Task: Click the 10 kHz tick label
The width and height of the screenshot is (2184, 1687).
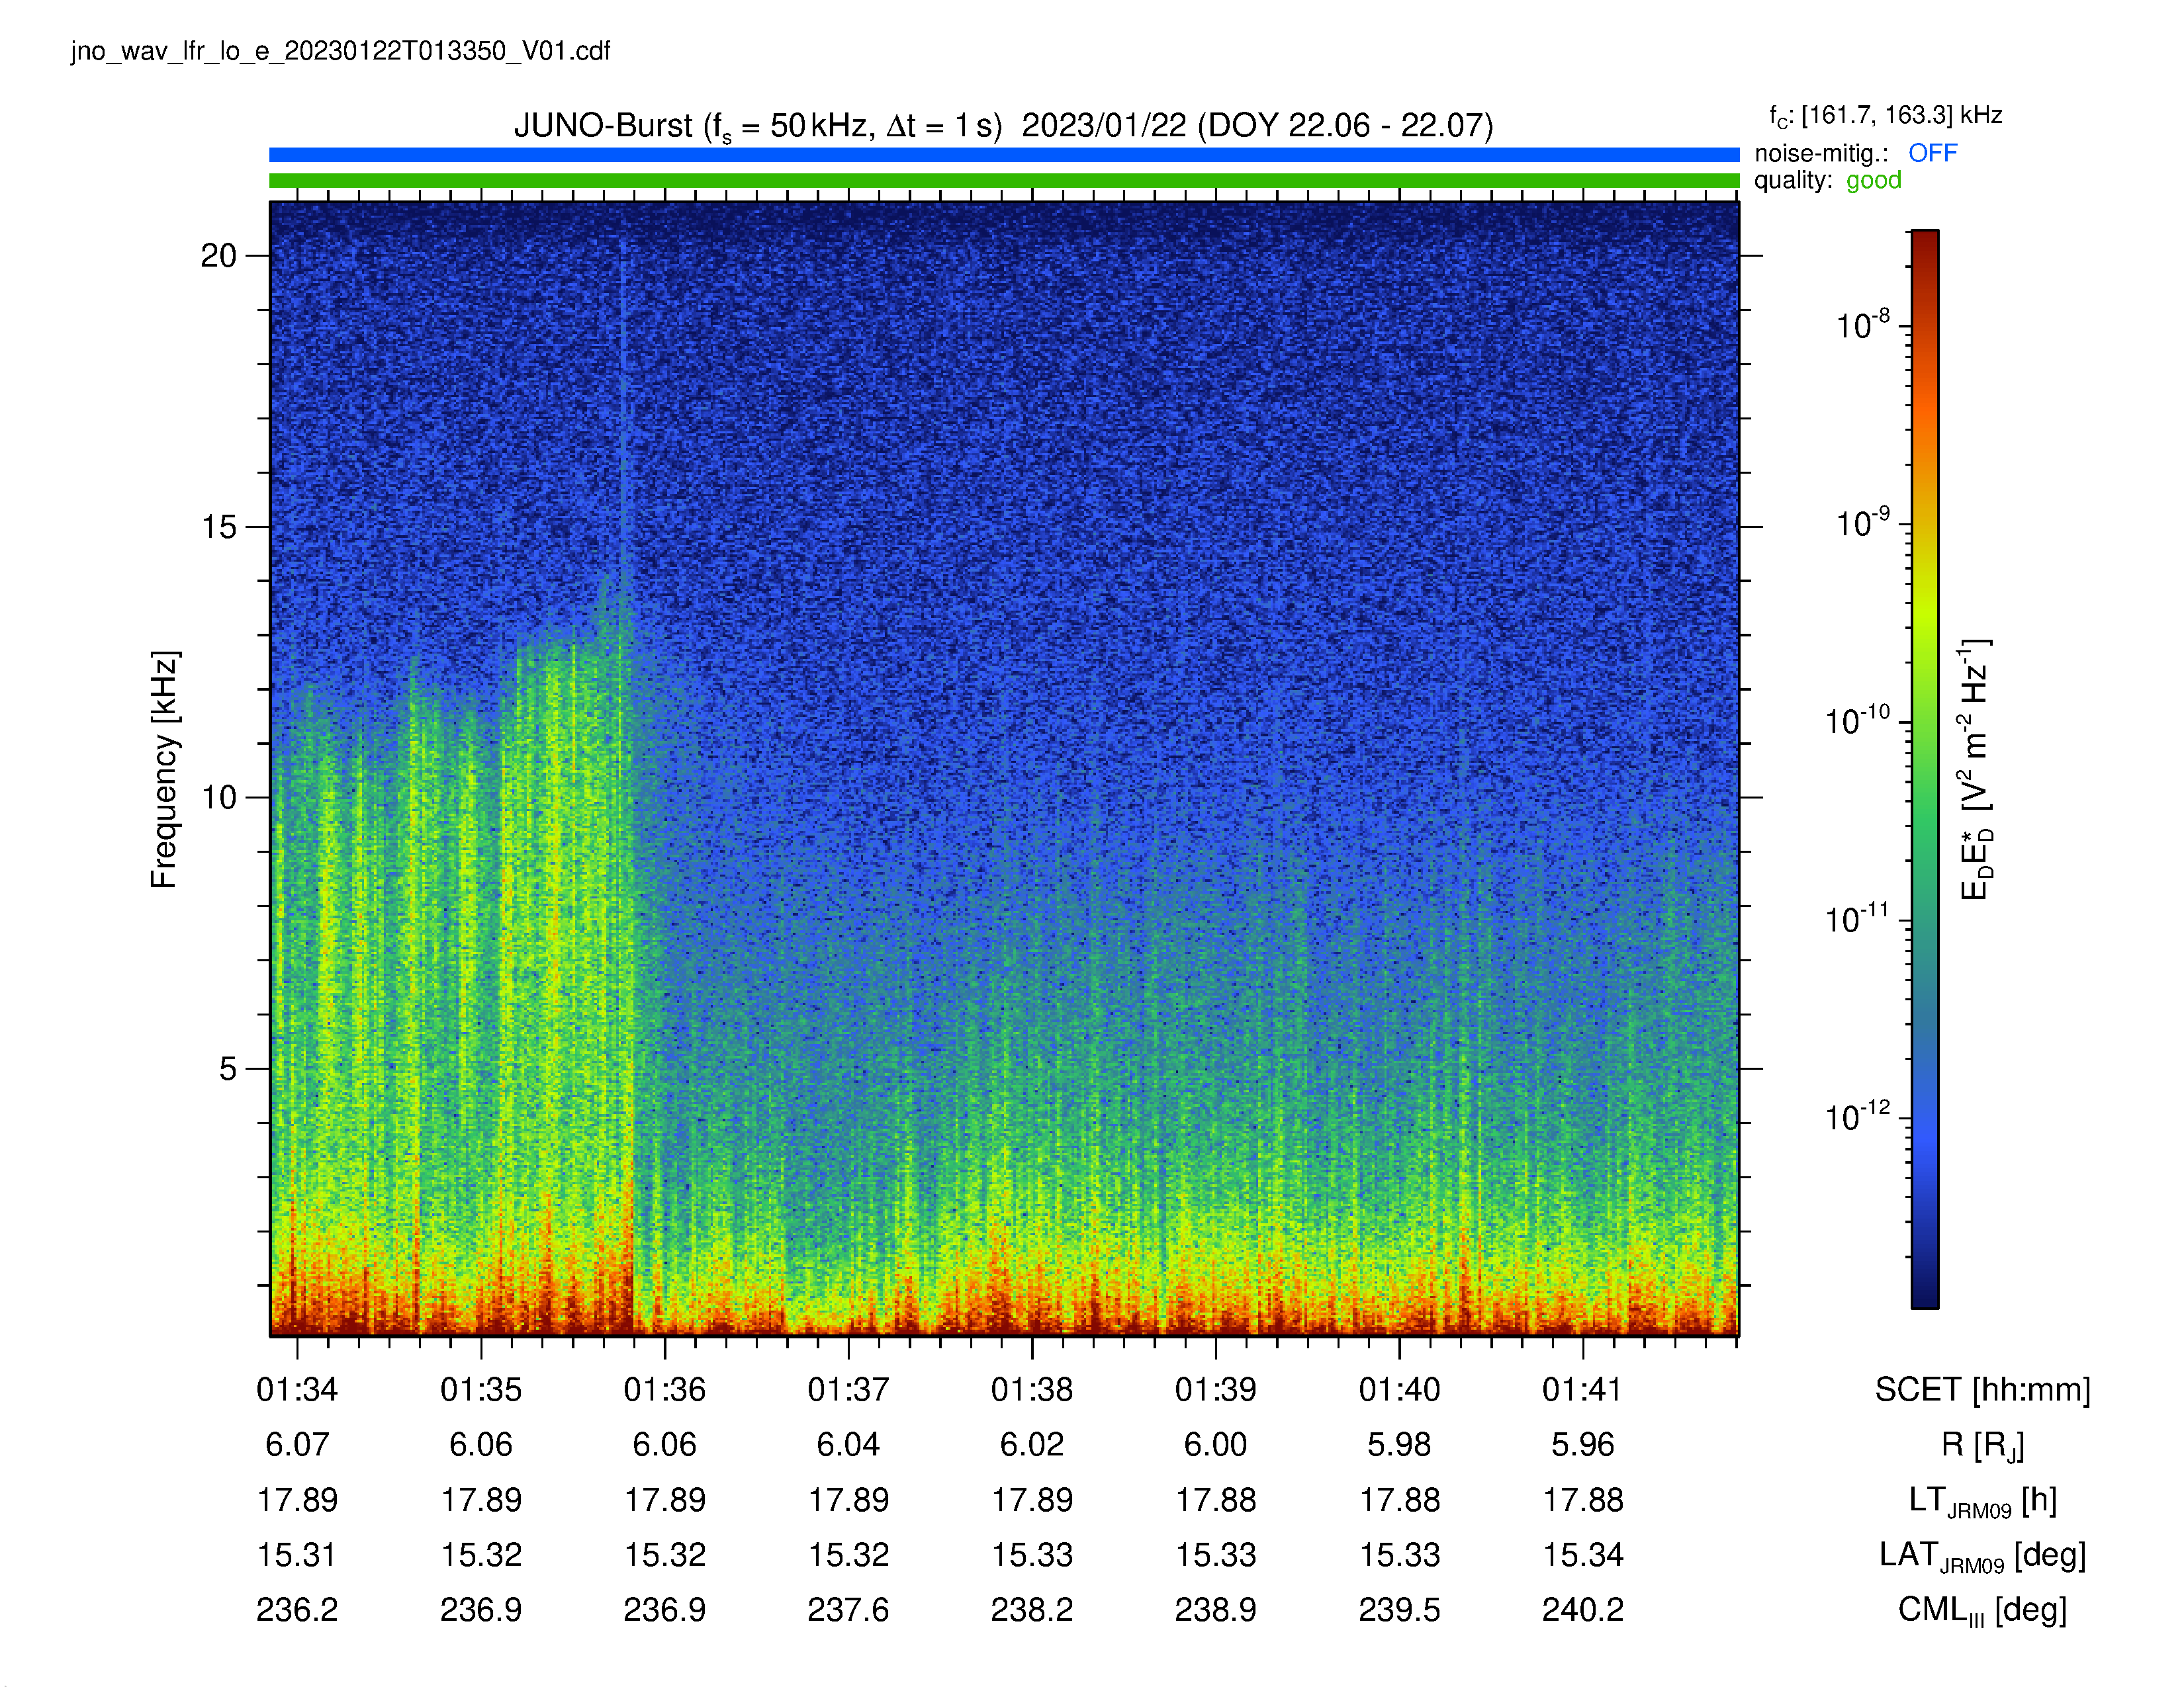Action: (218, 798)
